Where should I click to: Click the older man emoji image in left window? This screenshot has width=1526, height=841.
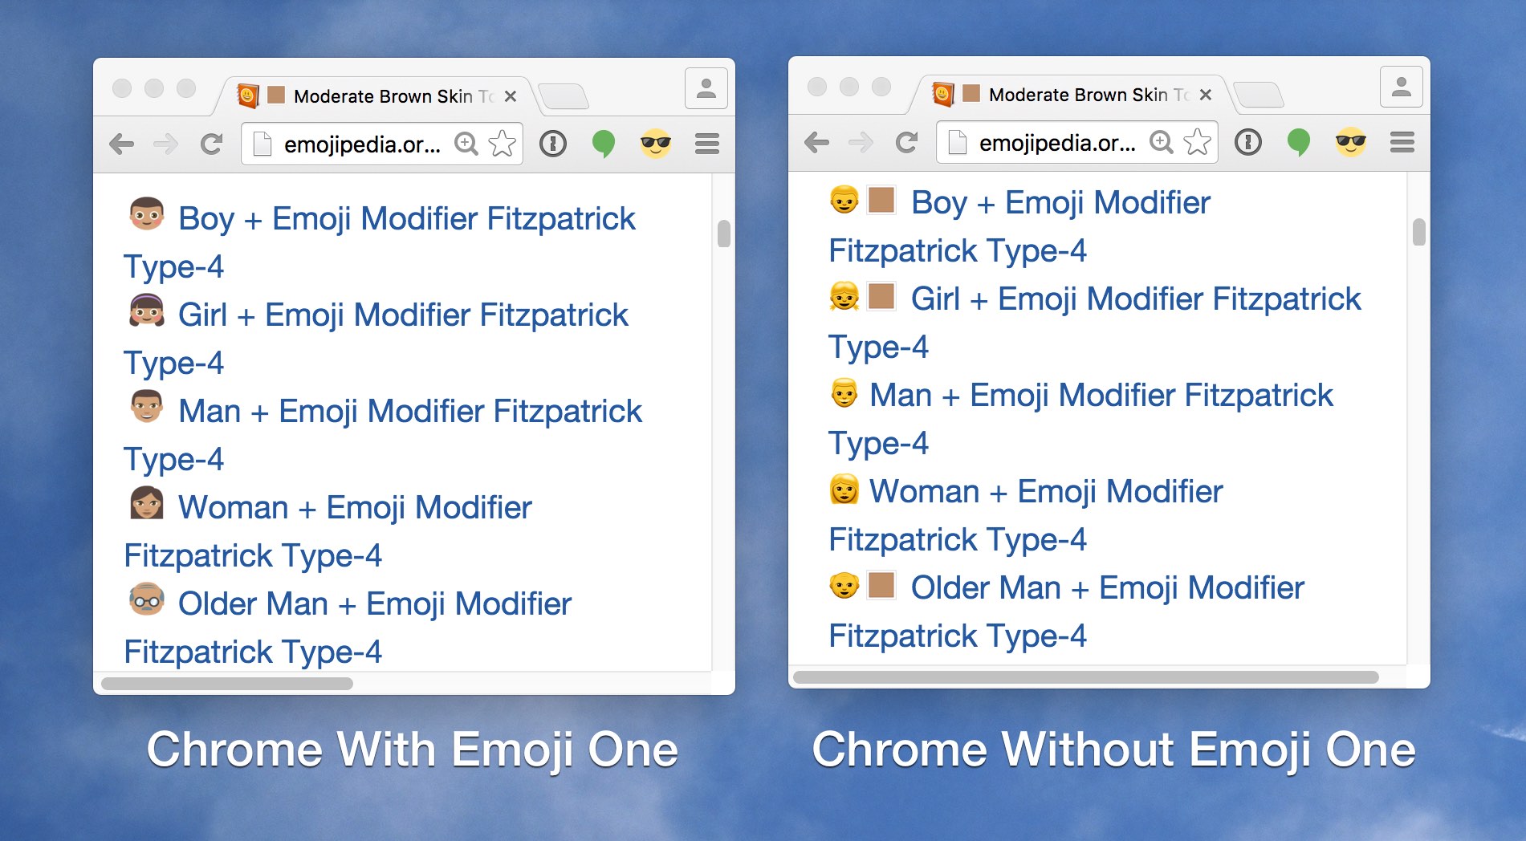coord(147,599)
